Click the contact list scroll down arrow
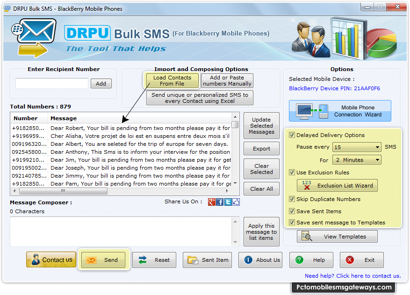The image size is (410, 295). click(x=235, y=183)
